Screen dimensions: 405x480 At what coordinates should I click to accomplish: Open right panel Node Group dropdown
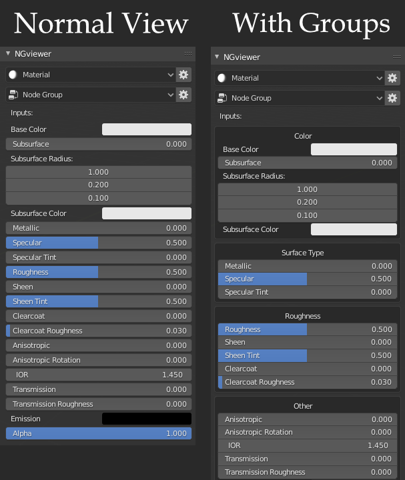click(300, 98)
